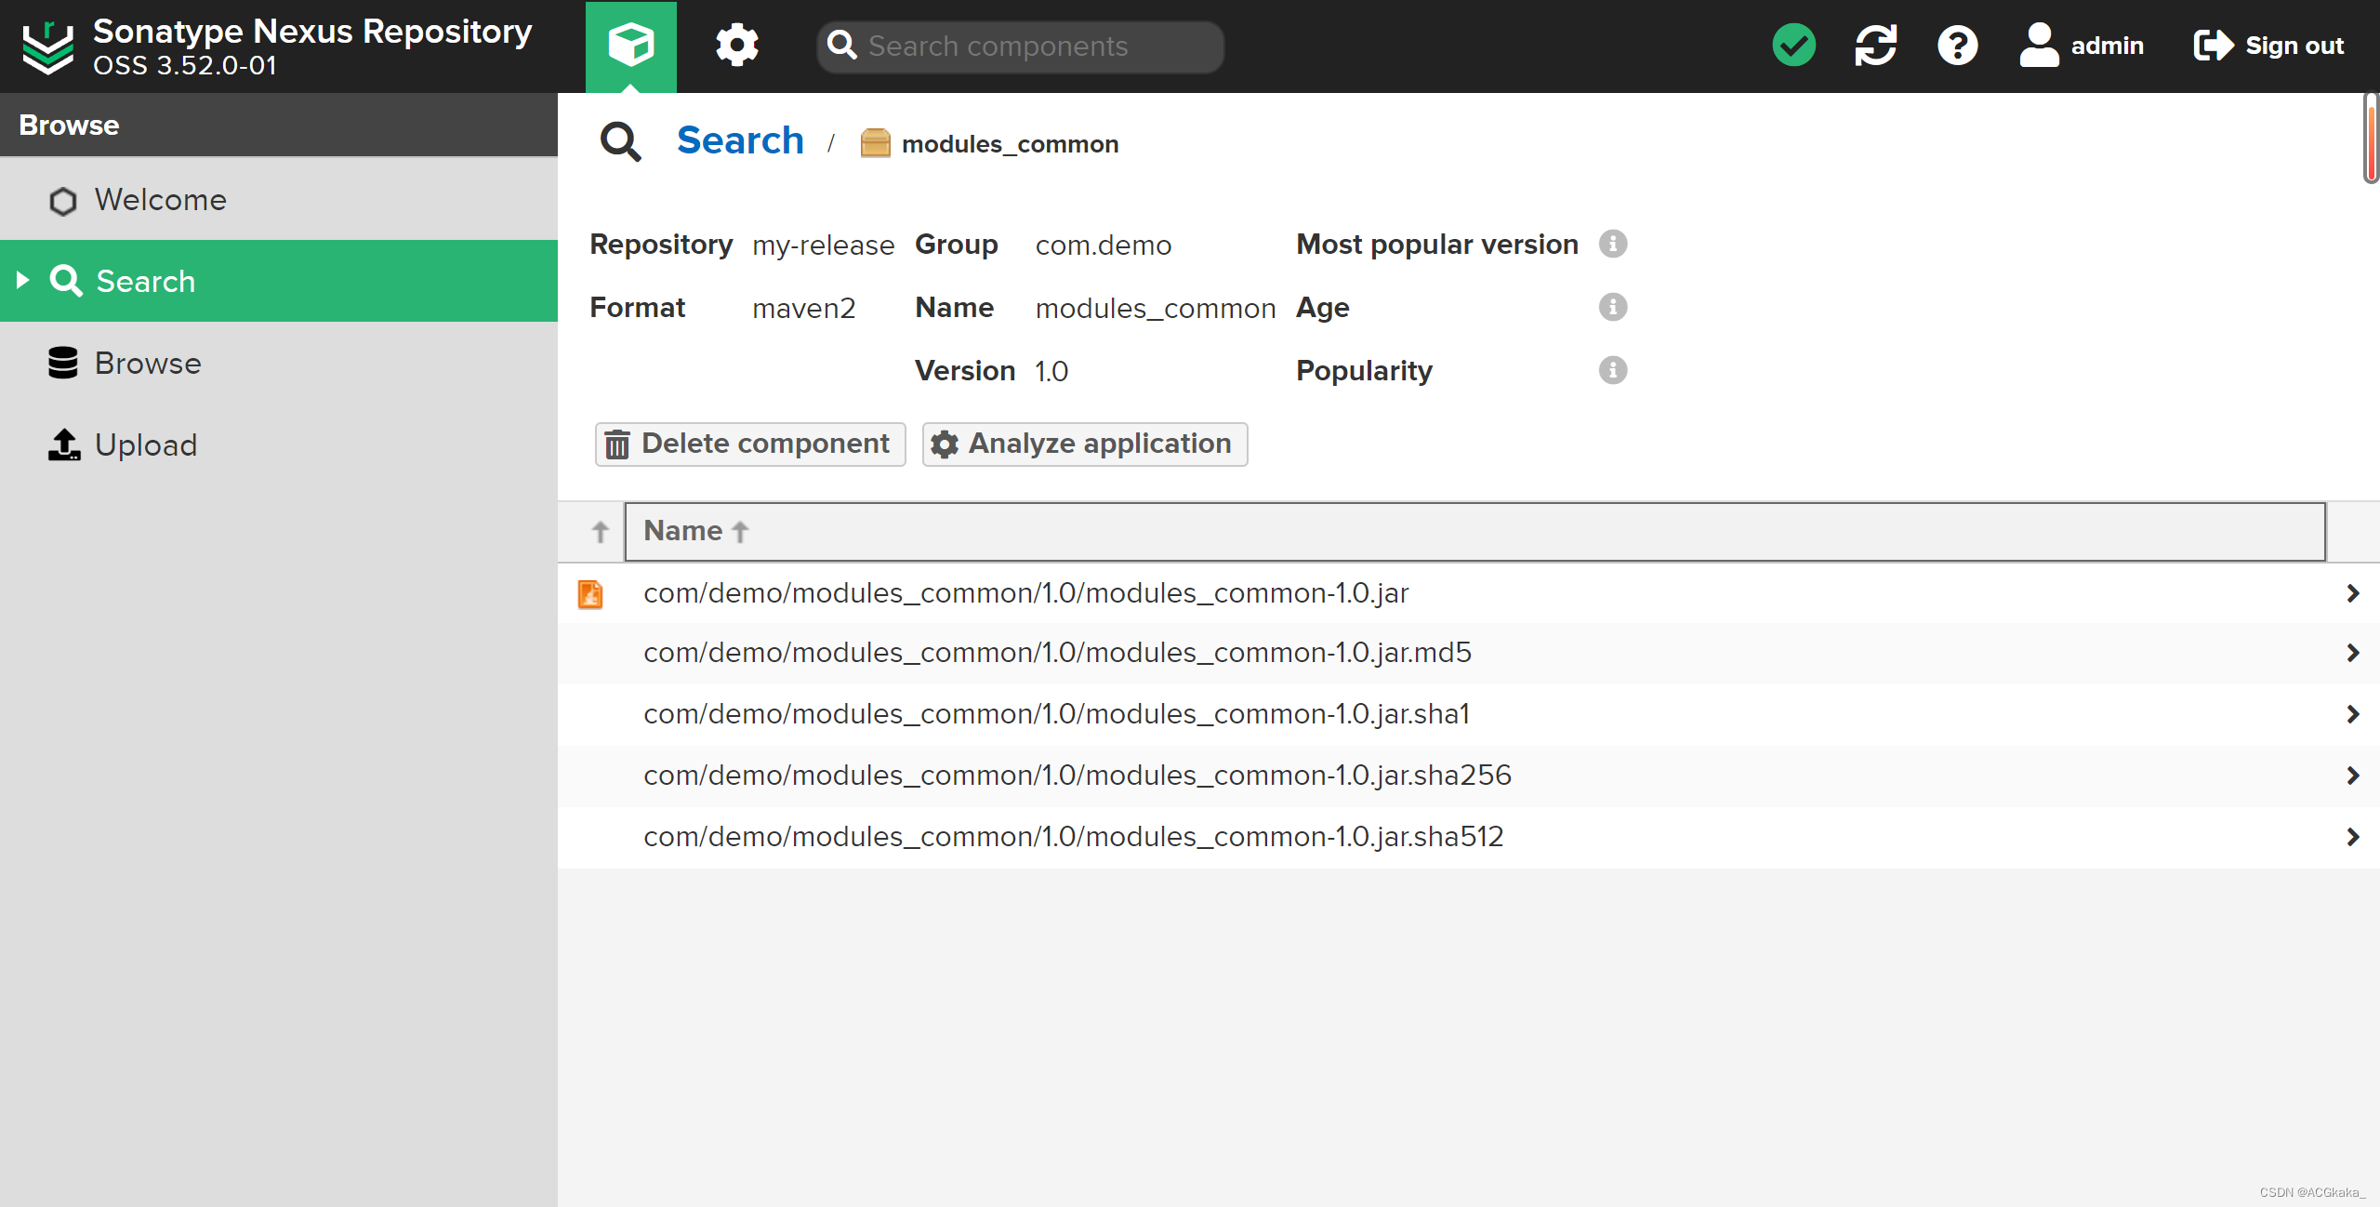The height and width of the screenshot is (1207, 2380).
Task: Click the Delete component button
Action: [x=749, y=444]
